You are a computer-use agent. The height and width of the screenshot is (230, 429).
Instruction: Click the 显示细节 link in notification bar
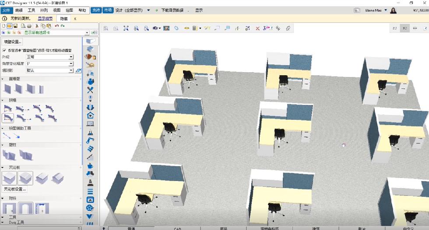45,19
